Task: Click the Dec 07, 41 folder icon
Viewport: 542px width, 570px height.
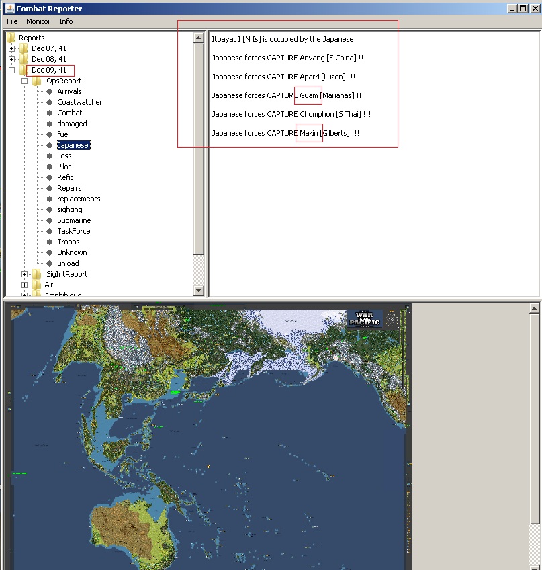Action: coord(24,48)
